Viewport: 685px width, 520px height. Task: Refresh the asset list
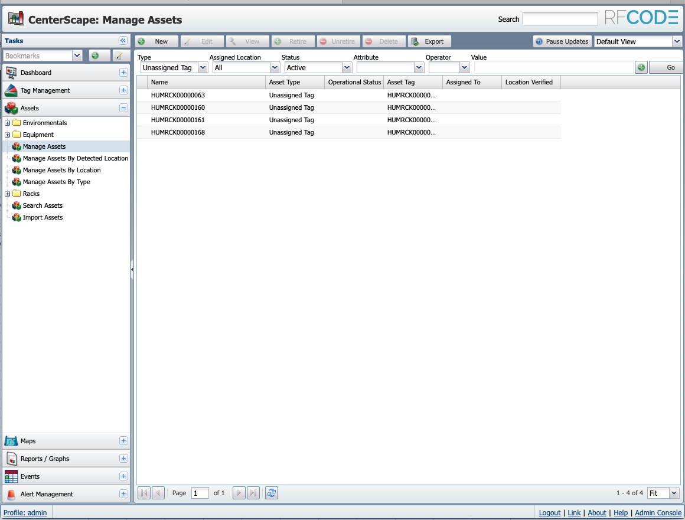tap(271, 493)
